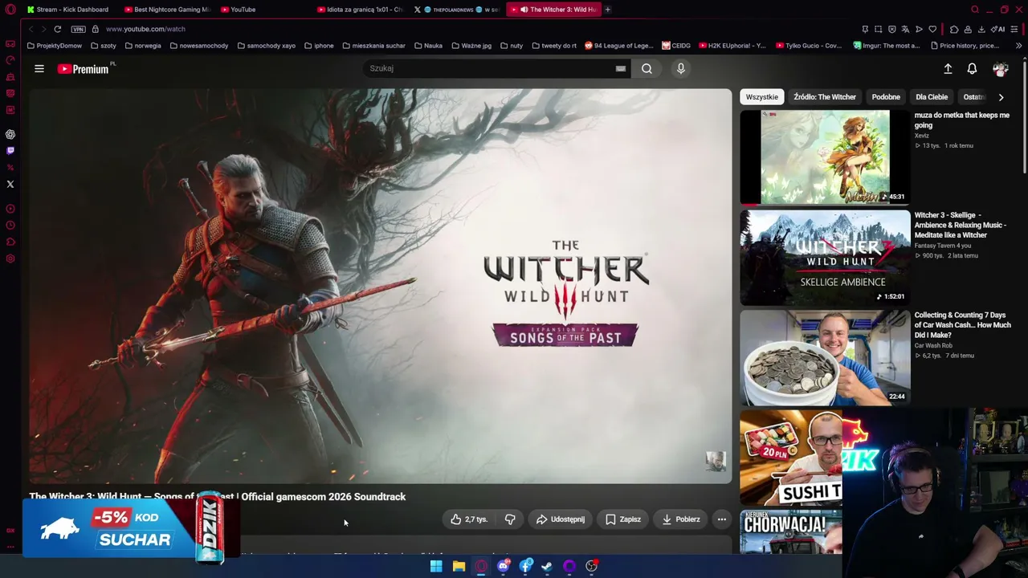
Task: Open the Car Wash Cash video thumbnail
Action: point(825,358)
